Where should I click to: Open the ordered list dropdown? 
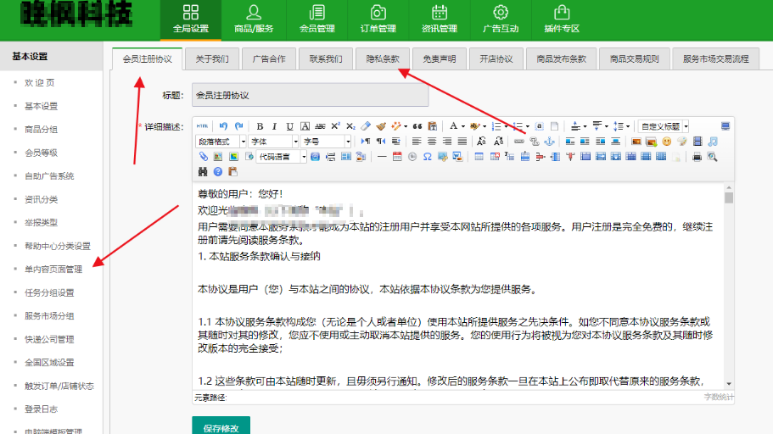point(506,126)
